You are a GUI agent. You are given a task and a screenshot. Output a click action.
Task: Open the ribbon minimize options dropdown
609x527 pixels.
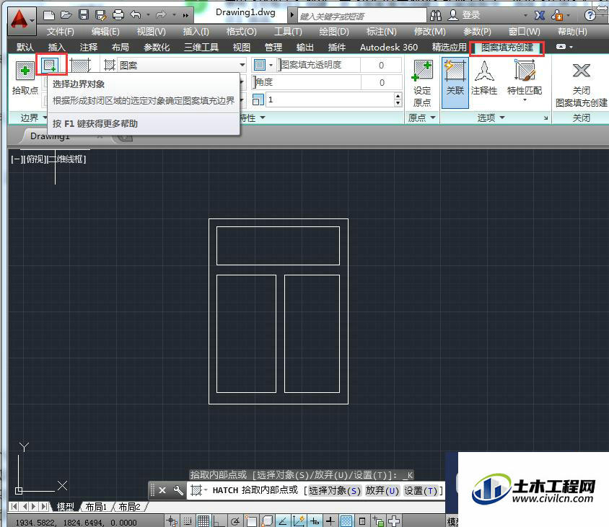click(571, 47)
